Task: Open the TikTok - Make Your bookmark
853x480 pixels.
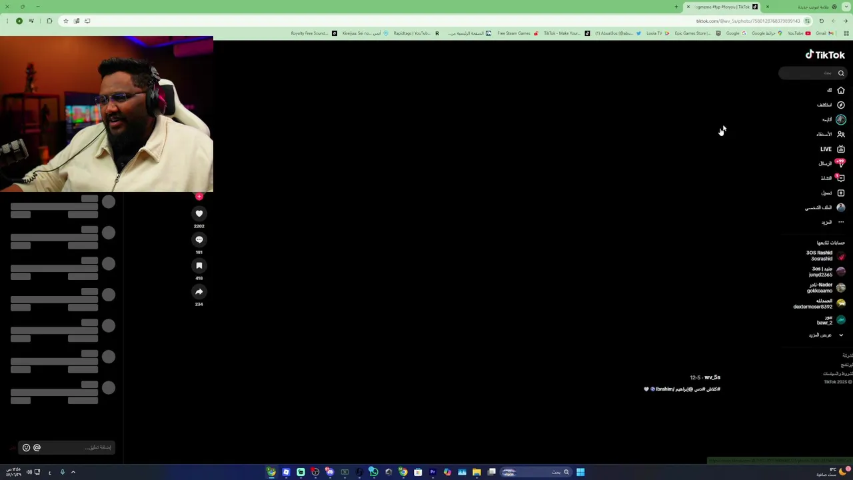Action: 566,33
